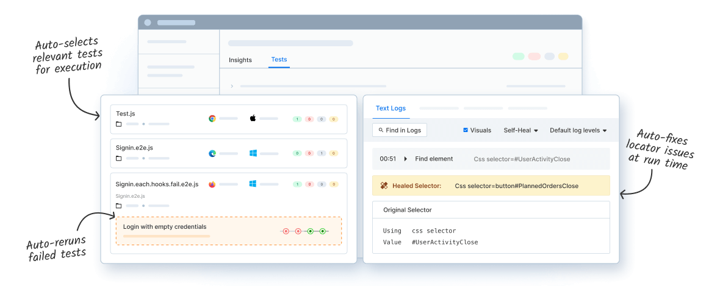
Task: Expand the collapsed row chevron under Tests tab
Action: pyautogui.click(x=232, y=86)
